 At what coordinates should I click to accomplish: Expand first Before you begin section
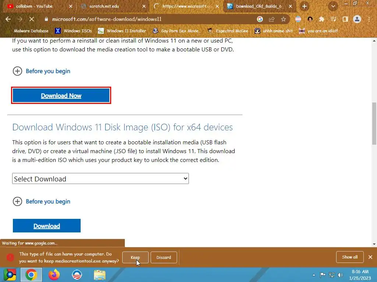(x=41, y=71)
